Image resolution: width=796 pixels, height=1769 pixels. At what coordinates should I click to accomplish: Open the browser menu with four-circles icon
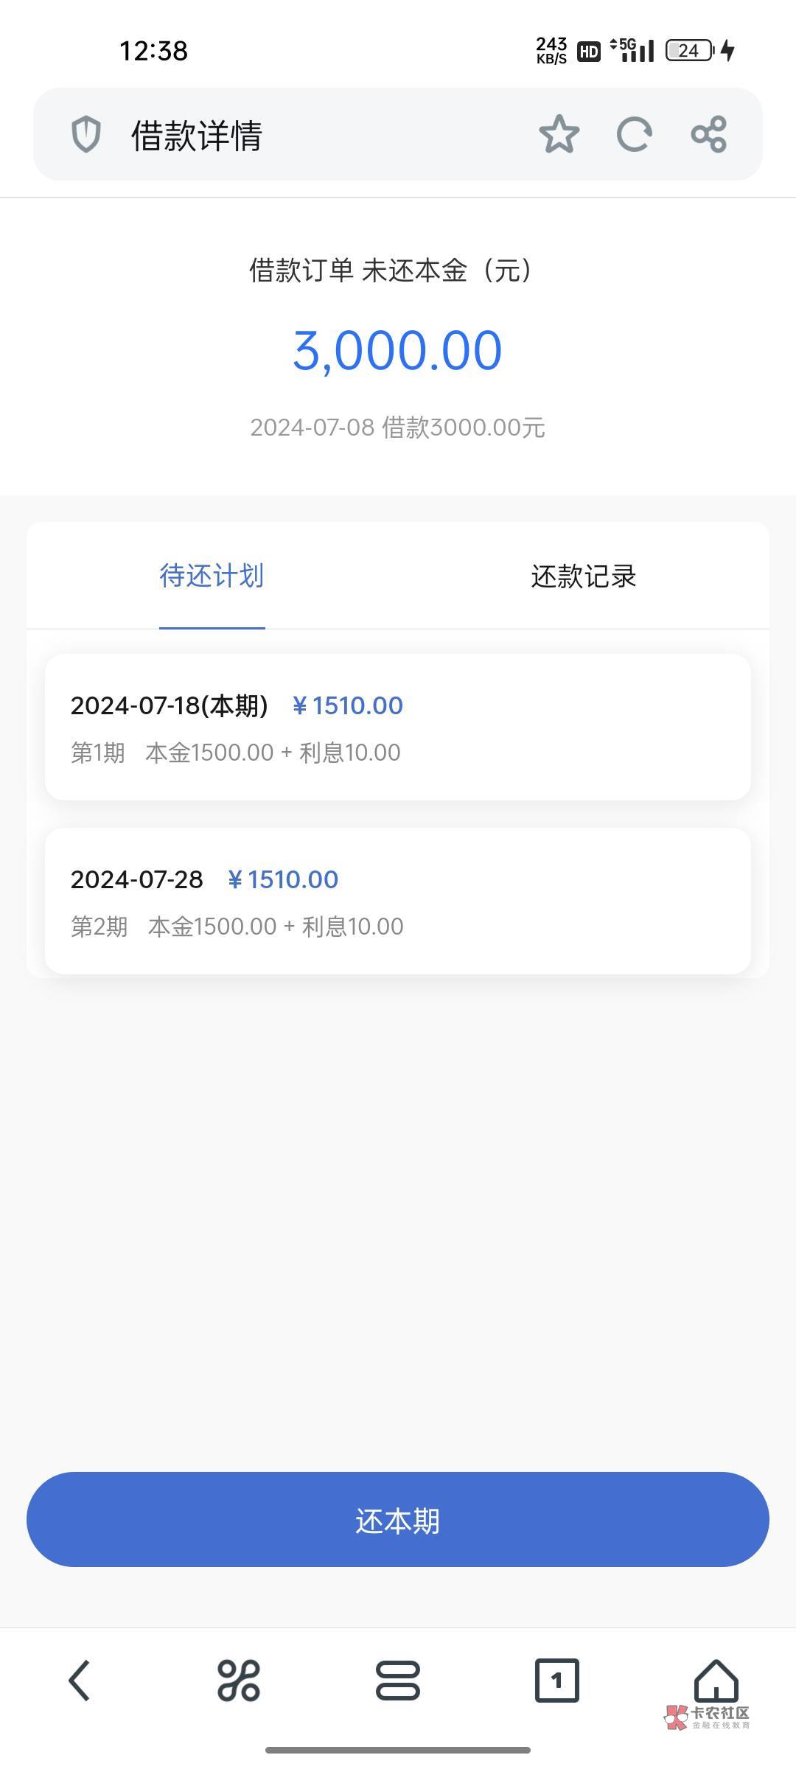(x=239, y=1681)
